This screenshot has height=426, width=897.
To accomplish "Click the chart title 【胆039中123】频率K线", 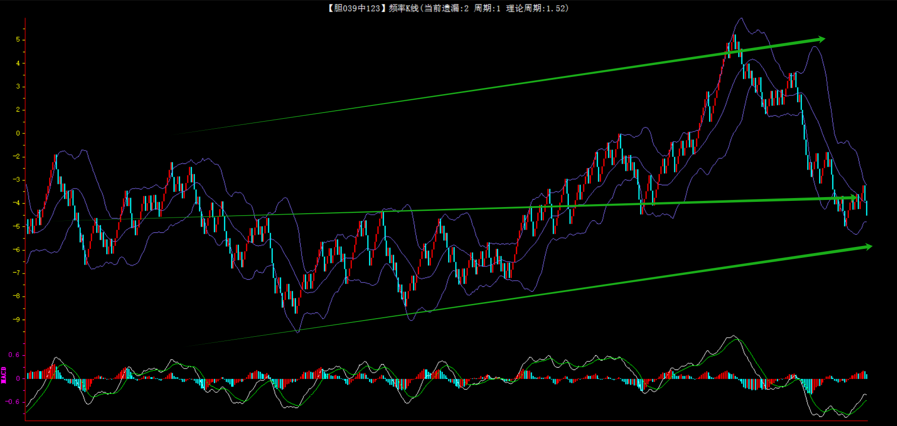I will click(x=373, y=8).
